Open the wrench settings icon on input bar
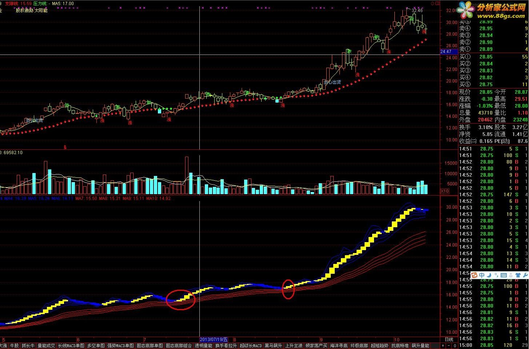Screen dimensions: 529x349 [x=525, y=275]
